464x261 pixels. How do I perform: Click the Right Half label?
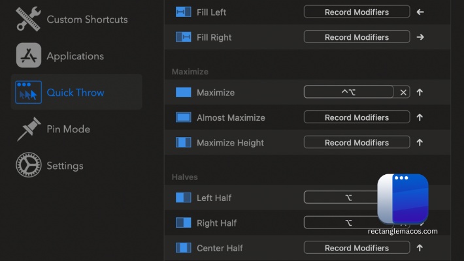216,223
